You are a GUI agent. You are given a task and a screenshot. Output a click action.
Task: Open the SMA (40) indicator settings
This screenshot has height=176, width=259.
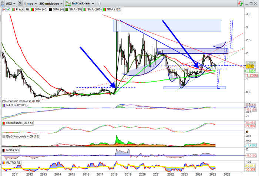(x=41, y=9)
